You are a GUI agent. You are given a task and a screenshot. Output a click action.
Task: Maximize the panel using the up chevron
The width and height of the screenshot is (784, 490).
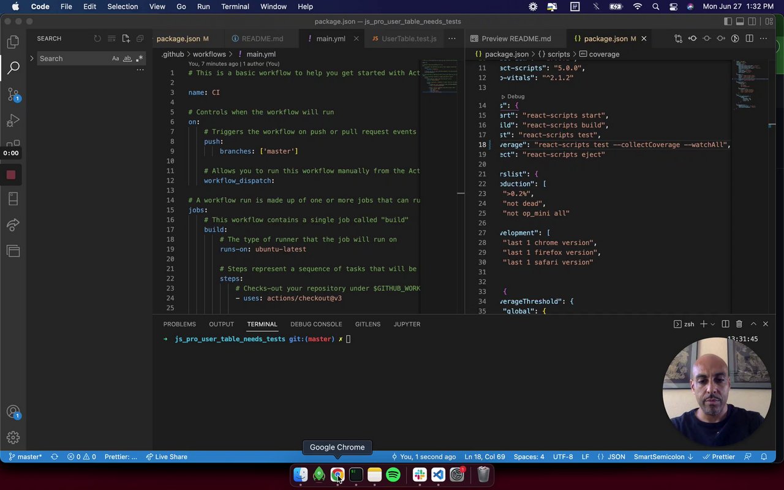(753, 324)
